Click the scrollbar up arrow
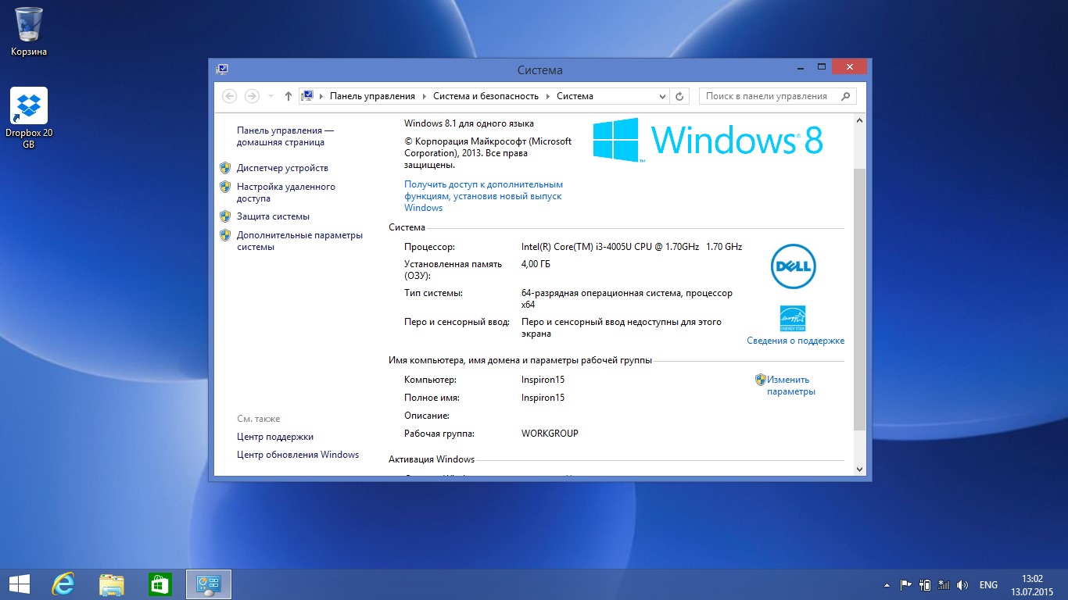1068x600 pixels. (860, 121)
